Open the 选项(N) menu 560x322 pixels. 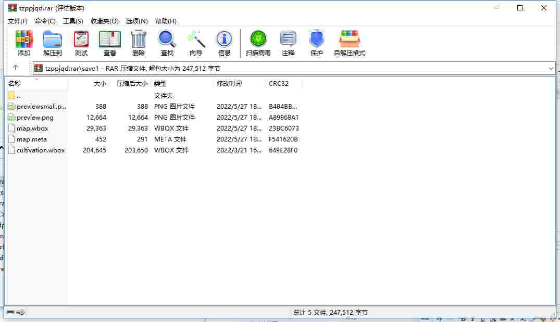click(137, 21)
